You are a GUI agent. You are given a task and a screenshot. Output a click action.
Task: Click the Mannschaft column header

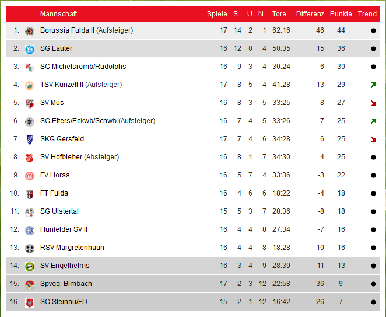58,14
